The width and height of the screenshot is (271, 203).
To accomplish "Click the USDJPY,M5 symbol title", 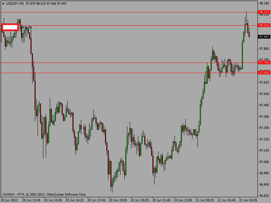I will click(15, 4).
